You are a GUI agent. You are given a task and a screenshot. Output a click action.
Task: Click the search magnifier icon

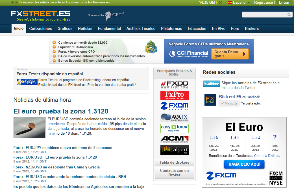(x=289, y=15)
